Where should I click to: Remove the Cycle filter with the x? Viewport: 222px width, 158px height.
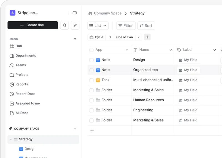pos(138,37)
